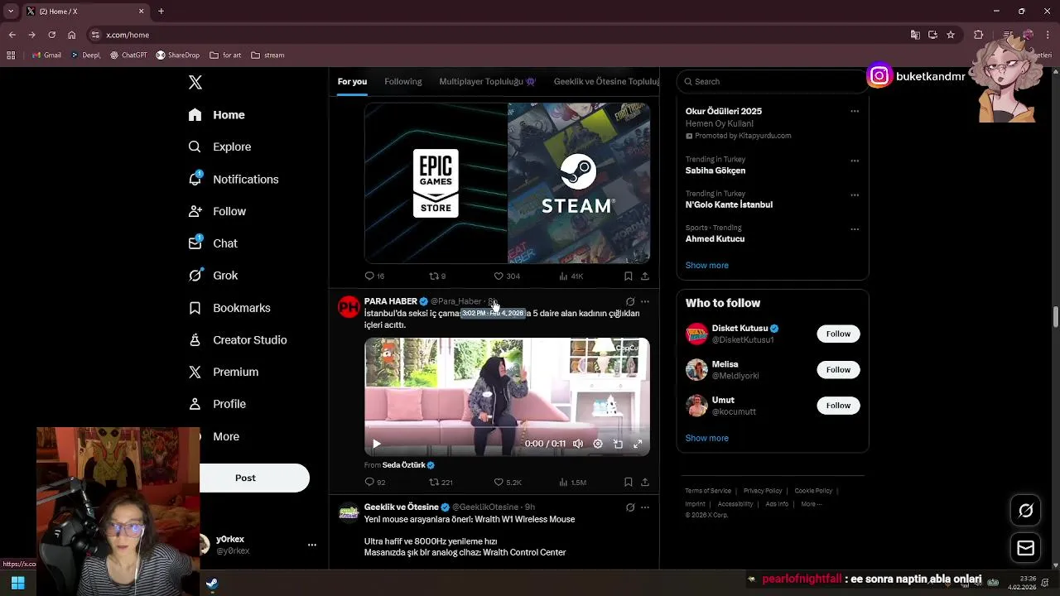The width and height of the screenshot is (1060, 596).
Task: Open the for art bookmarks folder
Action: pyautogui.click(x=225, y=55)
